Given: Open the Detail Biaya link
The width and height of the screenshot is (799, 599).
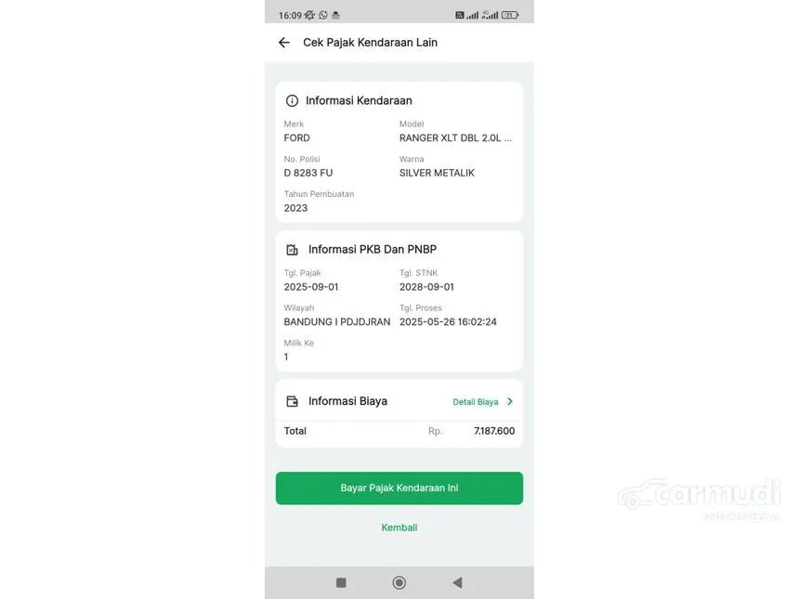Looking at the screenshot, I should click(476, 402).
